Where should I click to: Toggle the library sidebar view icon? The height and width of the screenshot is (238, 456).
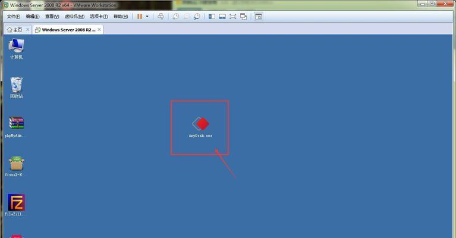[211, 17]
